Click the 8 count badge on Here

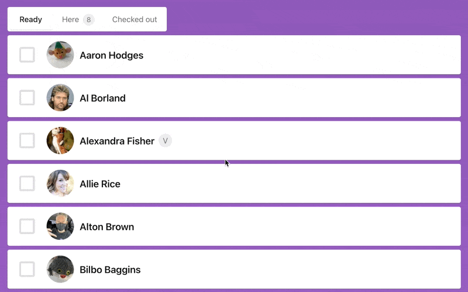click(x=88, y=19)
